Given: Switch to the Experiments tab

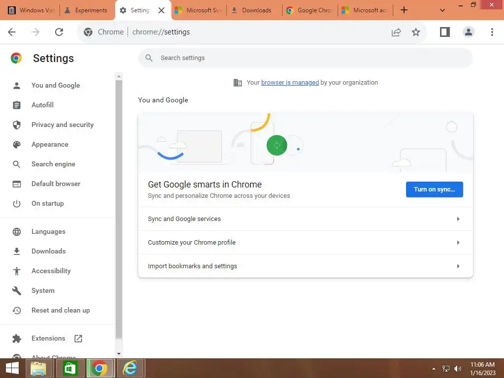Looking at the screenshot, I should [x=87, y=10].
